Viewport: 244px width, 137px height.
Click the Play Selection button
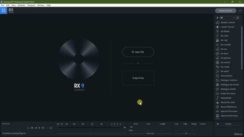[43, 128]
